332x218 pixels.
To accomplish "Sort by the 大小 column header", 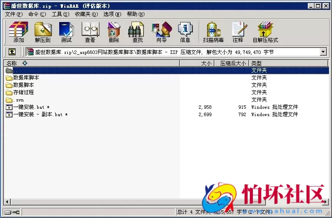I will (x=197, y=63).
